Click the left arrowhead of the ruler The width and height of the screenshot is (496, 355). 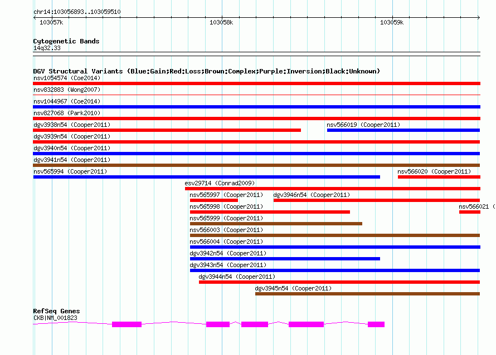pos(35,18)
